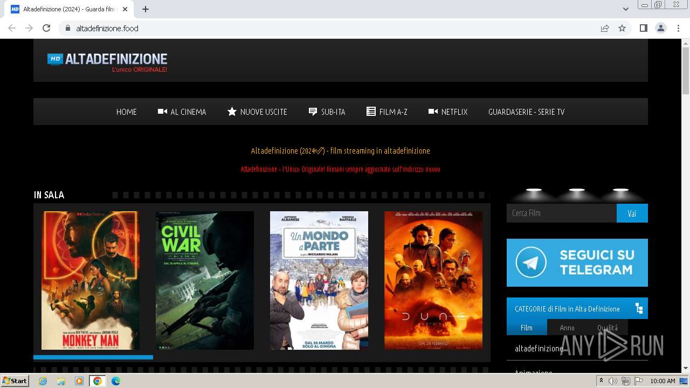Image resolution: width=690 pixels, height=388 pixels.
Task: Select the Film category tab
Action: pyautogui.click(x=527, y=328)
